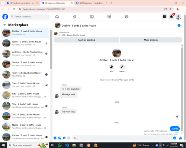Image resolution: width=186 pixels, height=148 pixels.
Task: Open Task View on the taskbar
Action: (x=52, y=145)
